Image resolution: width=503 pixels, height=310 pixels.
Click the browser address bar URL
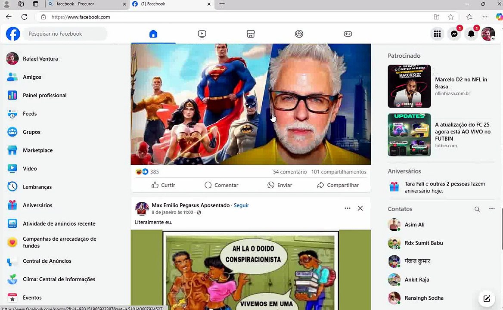pyautogui.click(x=81, y=17)
